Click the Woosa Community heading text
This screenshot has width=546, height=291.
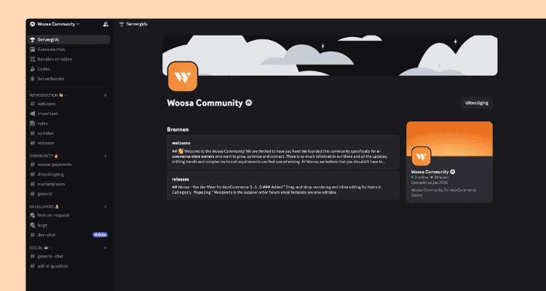click(x=205, y=103)
